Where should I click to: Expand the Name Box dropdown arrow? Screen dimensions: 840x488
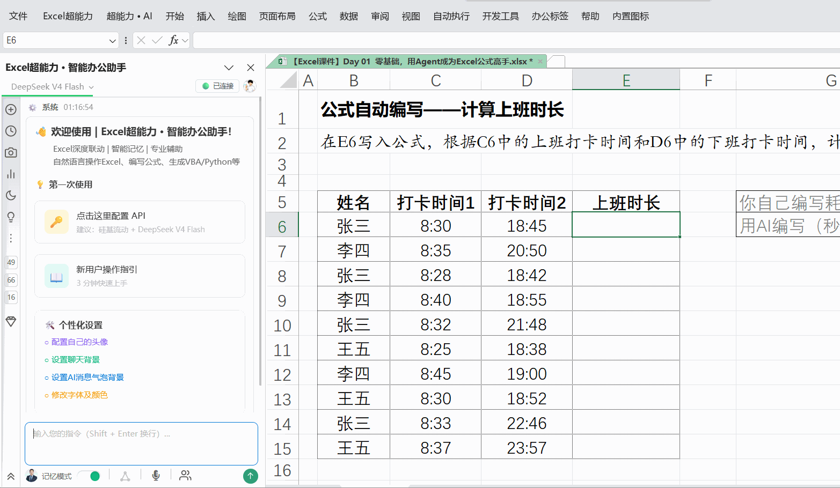pyautogui.click(x=112, y=40)
